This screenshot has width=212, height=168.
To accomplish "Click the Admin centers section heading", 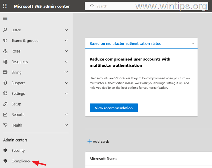I will tap(15, 140).
